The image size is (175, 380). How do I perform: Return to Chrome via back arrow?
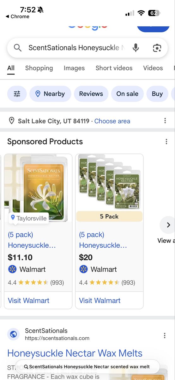tap(17, 16)
